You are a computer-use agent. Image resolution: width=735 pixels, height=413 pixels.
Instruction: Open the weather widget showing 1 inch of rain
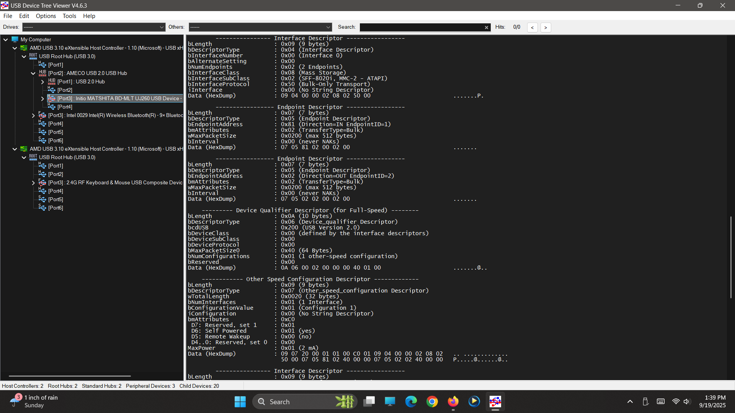pos(34,402)
